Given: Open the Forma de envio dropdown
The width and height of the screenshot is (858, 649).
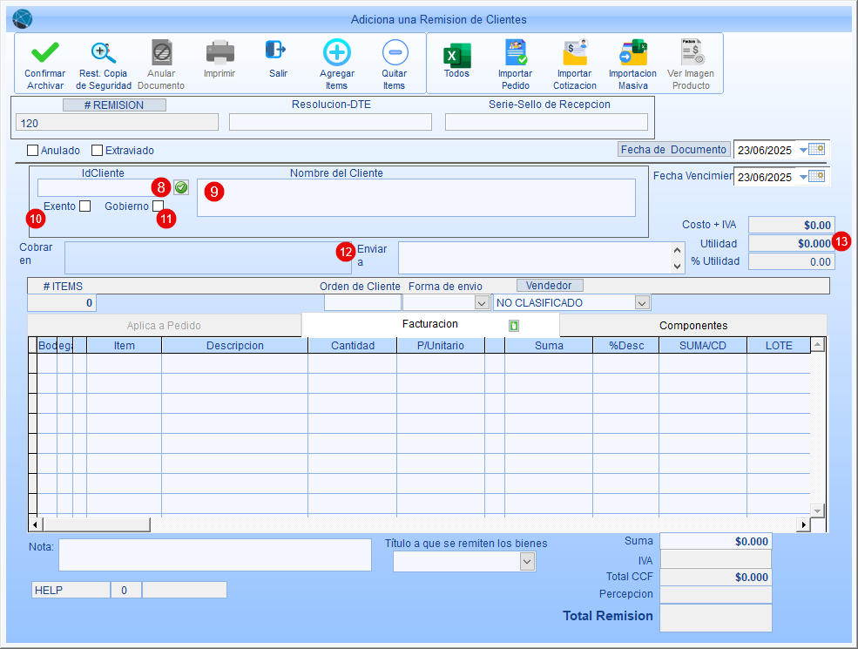Looking at the screenshot, I should pos(481,303).
